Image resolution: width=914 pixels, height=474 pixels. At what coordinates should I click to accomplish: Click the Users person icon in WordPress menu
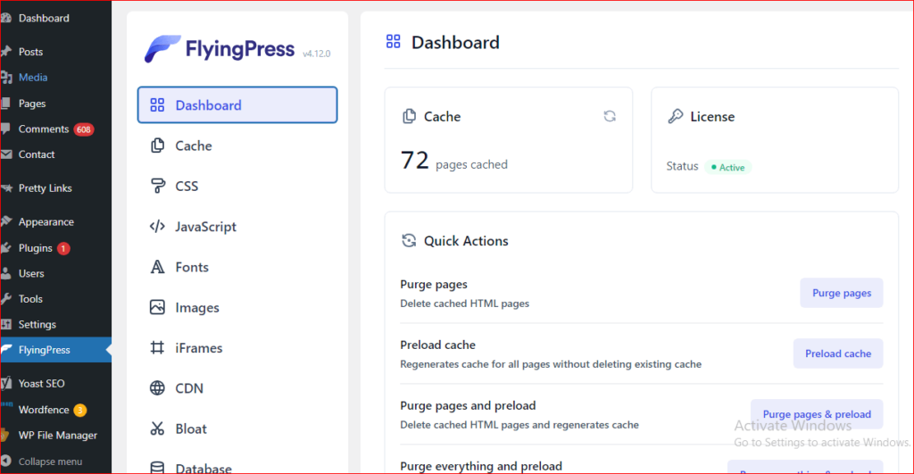6,273
